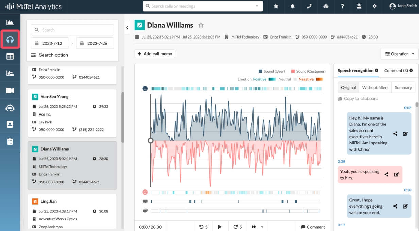Open the call history headphones icon in sidebar

(x=10, y=40)
